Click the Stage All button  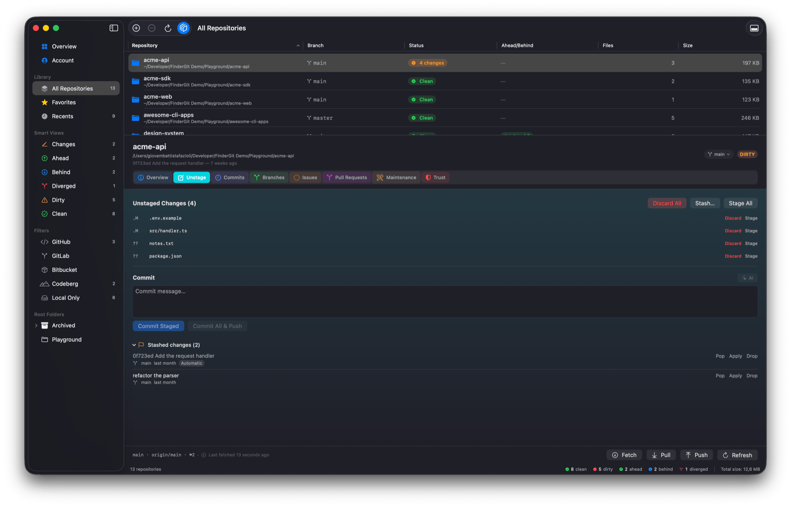coord(740,203)
